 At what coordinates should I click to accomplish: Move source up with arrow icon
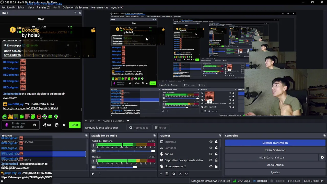[x=181, y=174]
